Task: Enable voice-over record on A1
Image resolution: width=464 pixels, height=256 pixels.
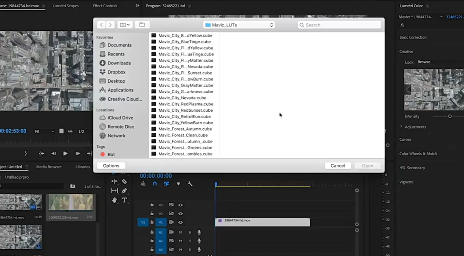Action: click(199, 232)
